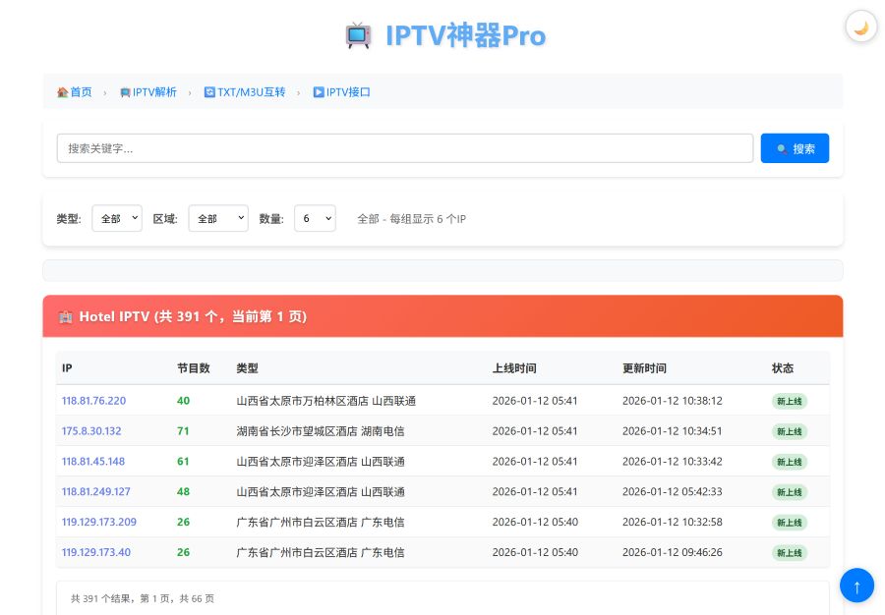This screenshot has width=885, height=615.
Task: Click the home icon before 首页
Action: pyautogui.click(x=62, y=91)
